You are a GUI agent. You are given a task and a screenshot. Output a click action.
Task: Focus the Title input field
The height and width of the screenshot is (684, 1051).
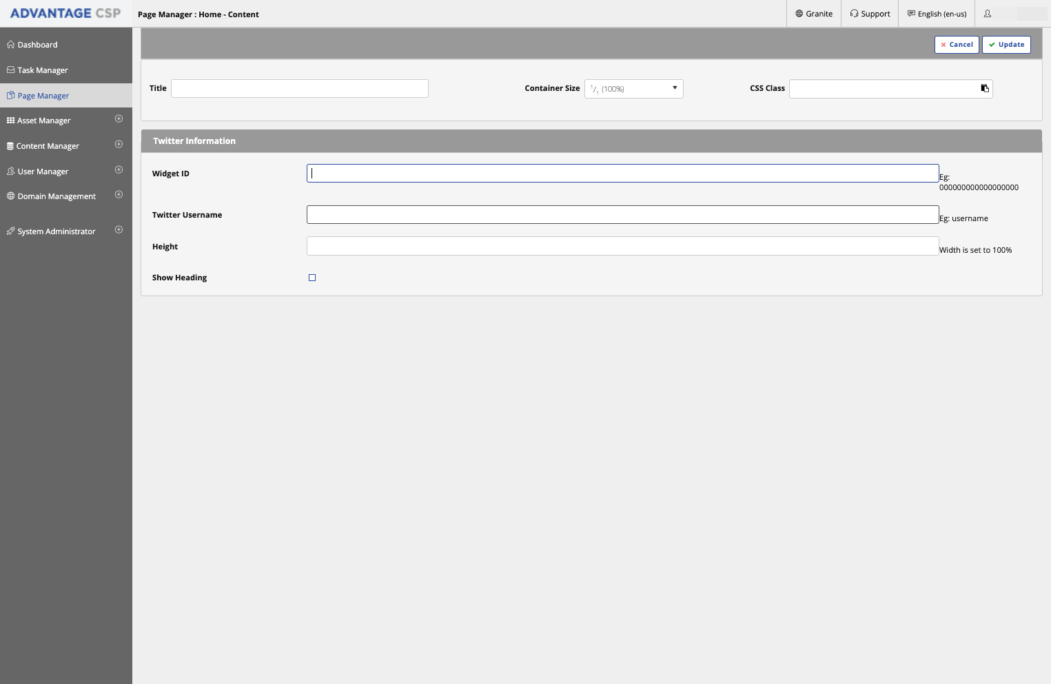(x=300, y=88)
